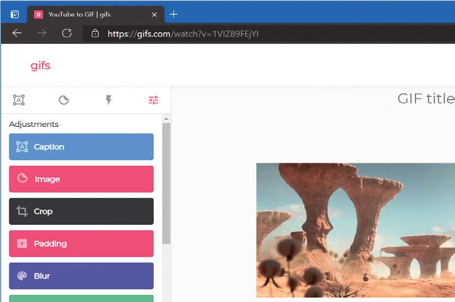Choose the Crop adjustment
Image resolution: width=455 pixels, height=302 pixels.
pos(81,211)
